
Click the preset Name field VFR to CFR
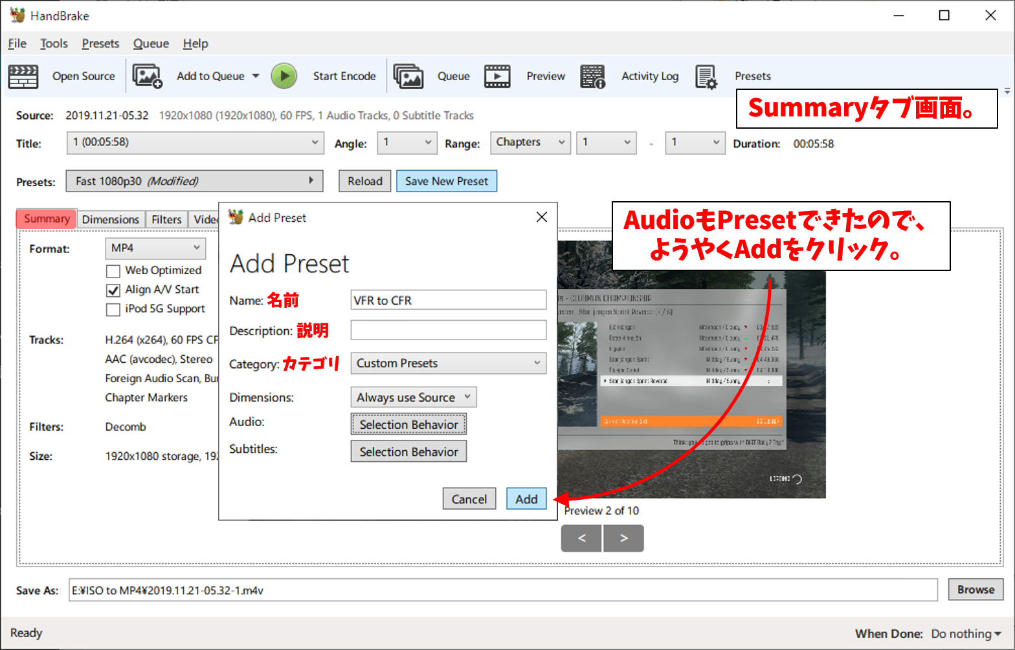click(x=449, y=300)
